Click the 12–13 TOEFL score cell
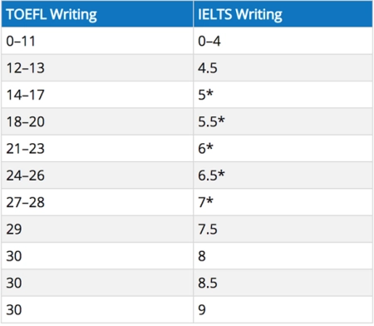The image size is (374, 326). pyautogui.click(x=97, y=67)
